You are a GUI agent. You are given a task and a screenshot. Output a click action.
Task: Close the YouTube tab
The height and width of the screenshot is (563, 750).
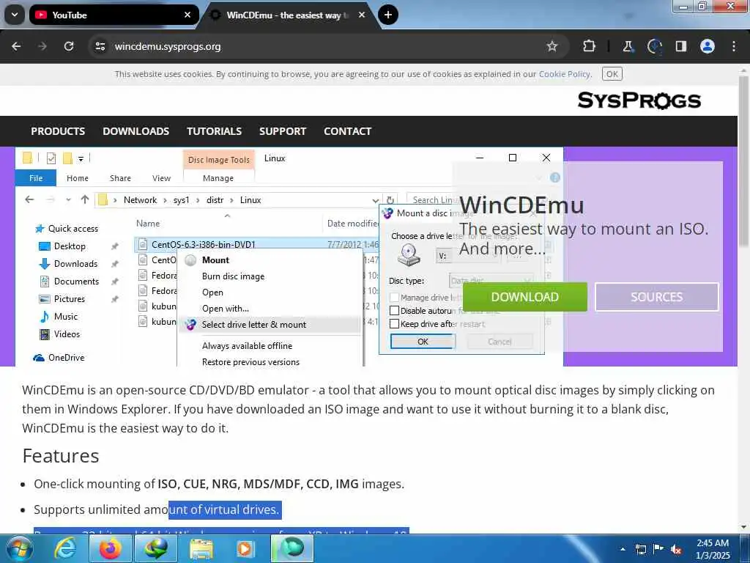click(187, 15)
